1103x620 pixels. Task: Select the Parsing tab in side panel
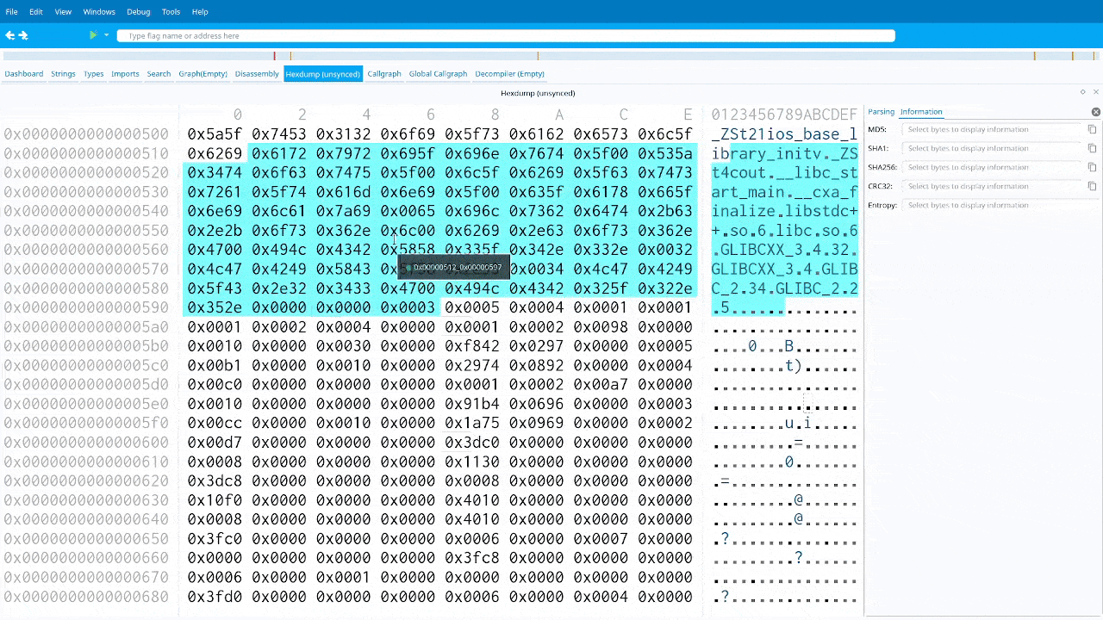point(881,112)
